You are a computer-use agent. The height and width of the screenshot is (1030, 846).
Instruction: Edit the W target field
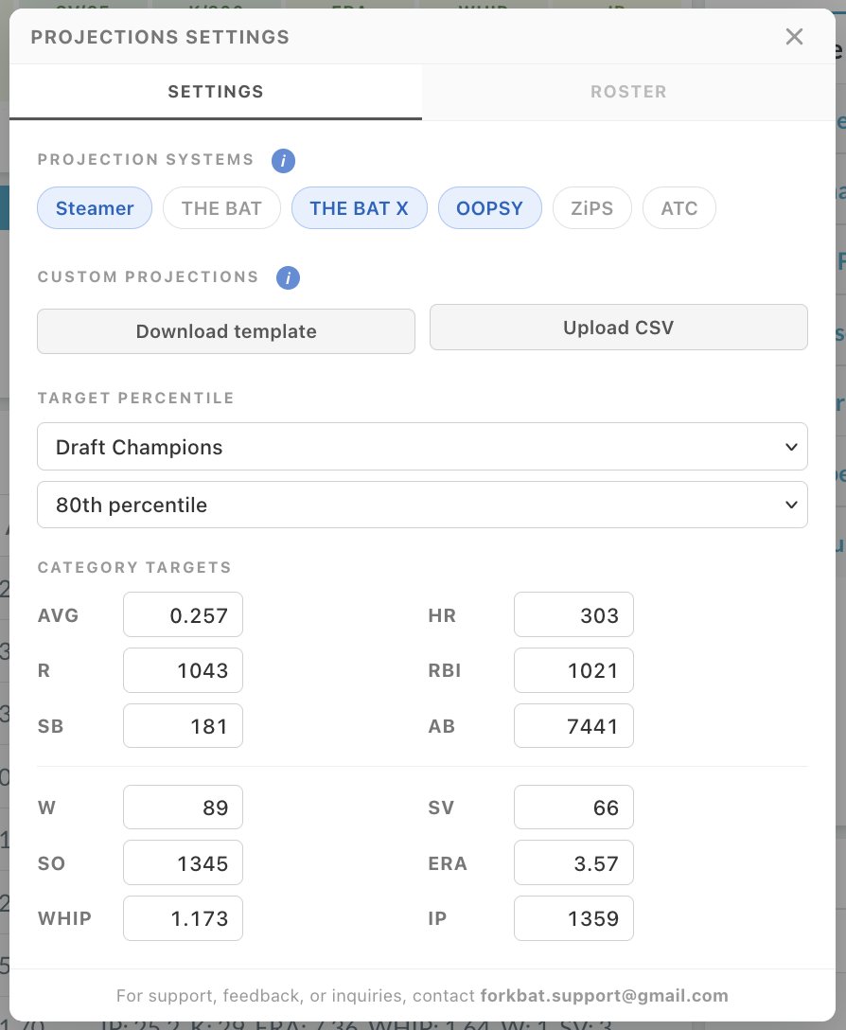[184, 808]
